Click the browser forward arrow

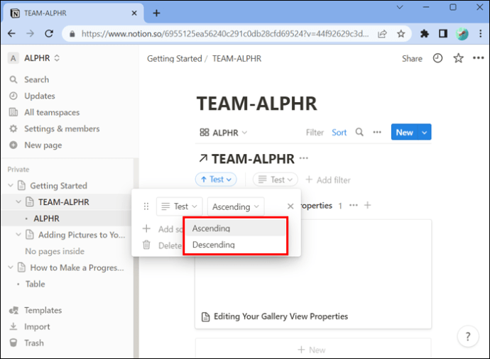31,33
